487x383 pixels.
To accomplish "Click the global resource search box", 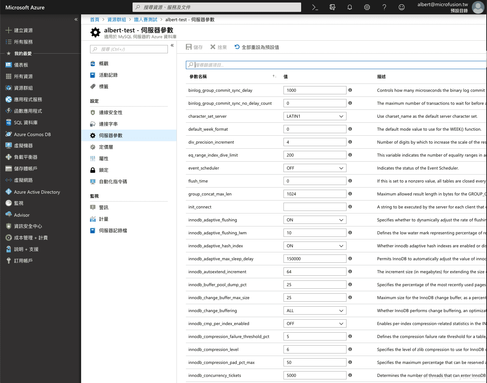I will pos(217,7).
